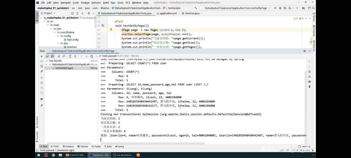The image size is (351, 158).
Task: Run with Coverage icon in top toolbar
Action: (x=285, y=8)
